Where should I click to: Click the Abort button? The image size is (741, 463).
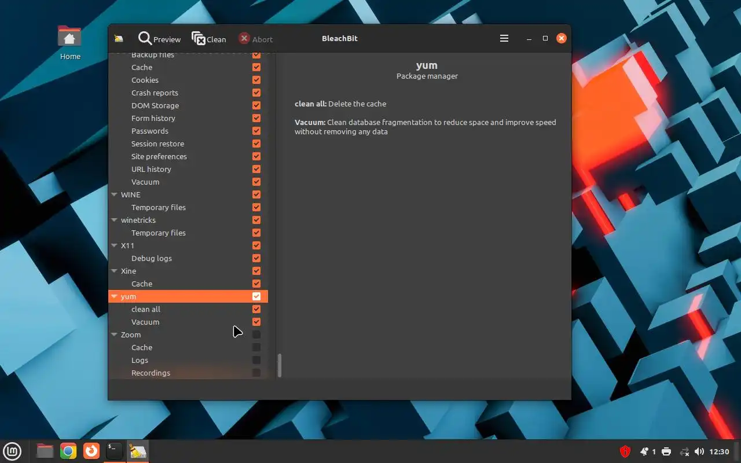click(255, 39)
